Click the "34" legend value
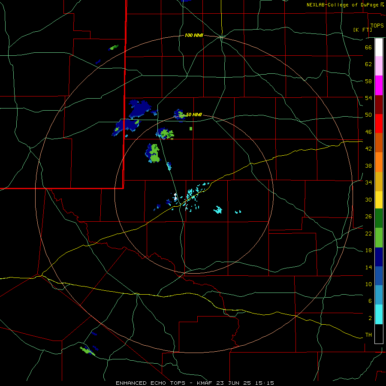The height and width of the screenshot is (386, 386). coord(368,183)
